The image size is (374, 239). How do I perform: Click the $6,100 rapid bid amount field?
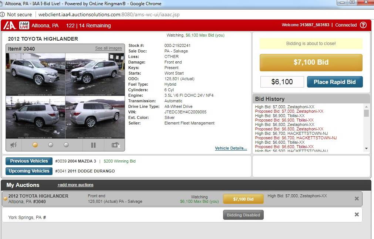pyautogui.click(x=282, y=82)
